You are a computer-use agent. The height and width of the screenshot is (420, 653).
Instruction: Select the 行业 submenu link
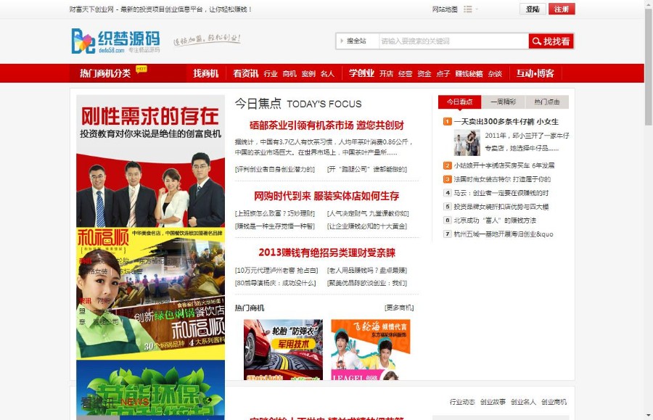271,74
